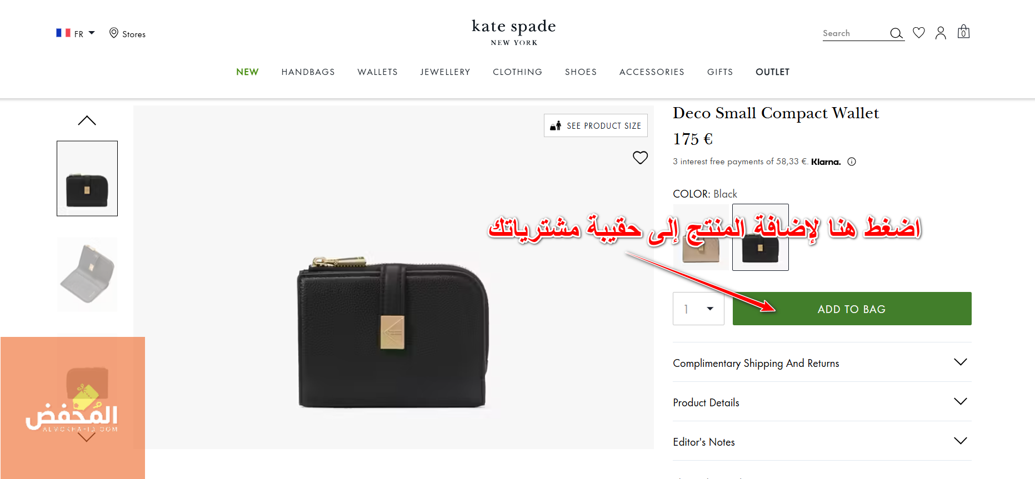Click the Add To Bag button
This screenshot has width=1035, height=479.
tap(852, 309)
